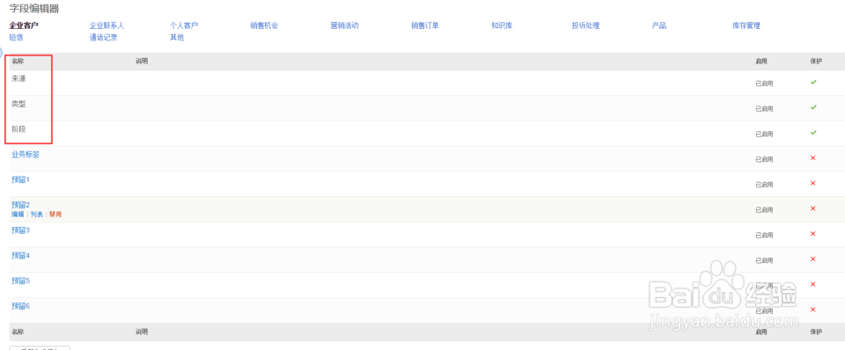This screenshot has height=350, width=845.
Task: Click 已启用 status in the 预留3 row
Action: pos(764,236)
